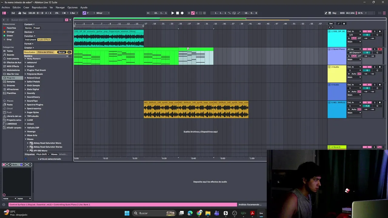Start playback with the Play button
Image resolution: width=388 pixels, height=218 pixels.
172,13
